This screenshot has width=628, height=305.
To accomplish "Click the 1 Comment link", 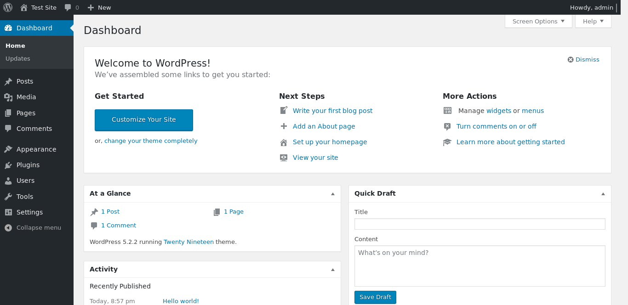I will (x=119, y=226).
